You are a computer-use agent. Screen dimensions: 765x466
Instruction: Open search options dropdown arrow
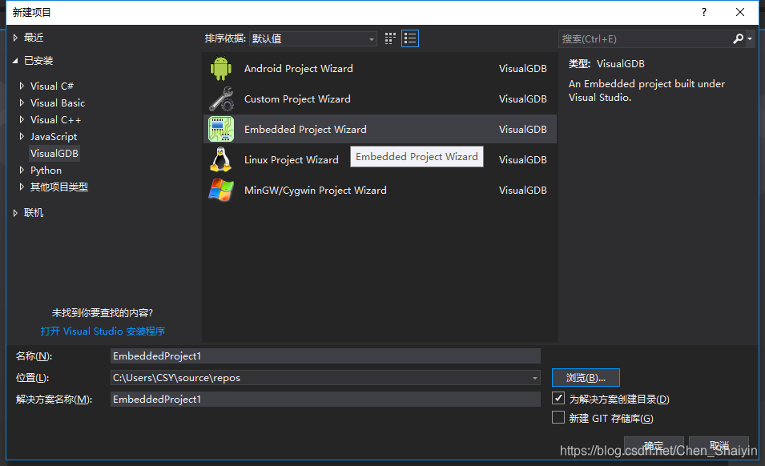click(750, 38)
